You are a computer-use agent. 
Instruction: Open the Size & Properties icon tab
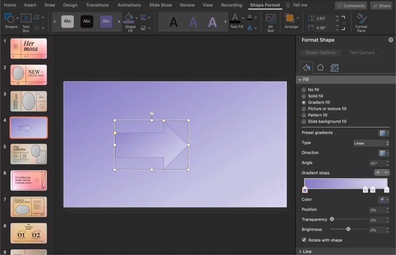(334, 68)
